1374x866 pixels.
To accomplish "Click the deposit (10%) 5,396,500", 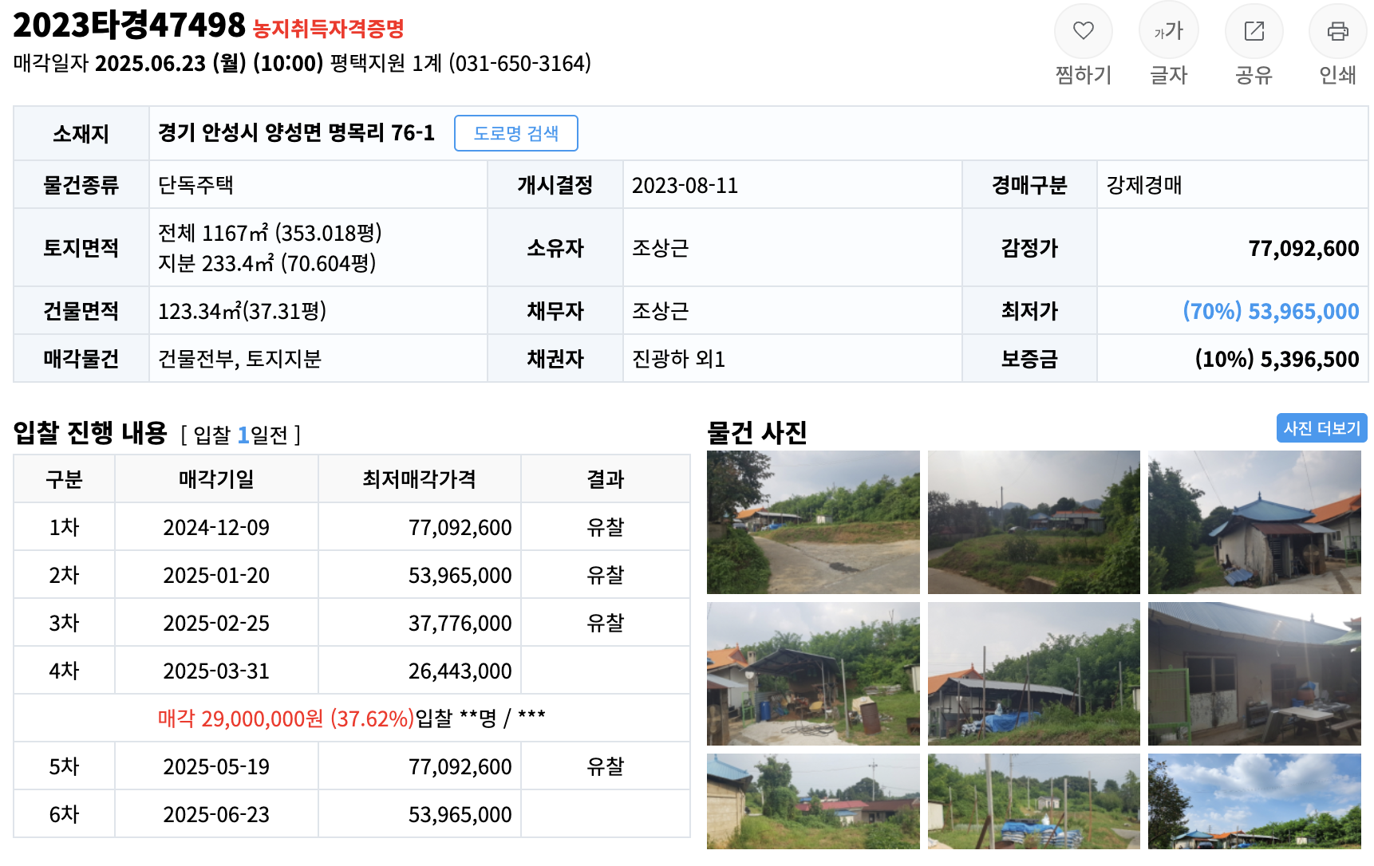I will click(x=1277, y=359).
